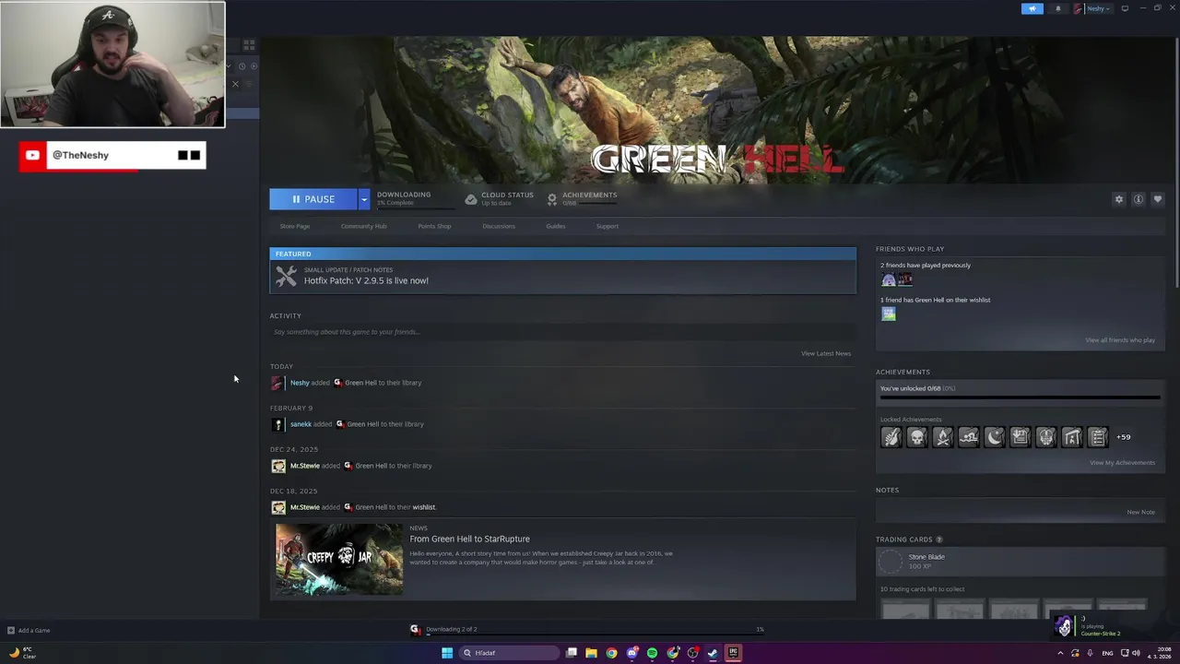Open Spotify from taskbar
Screen dimensions: 1180x664
(652, 653)
